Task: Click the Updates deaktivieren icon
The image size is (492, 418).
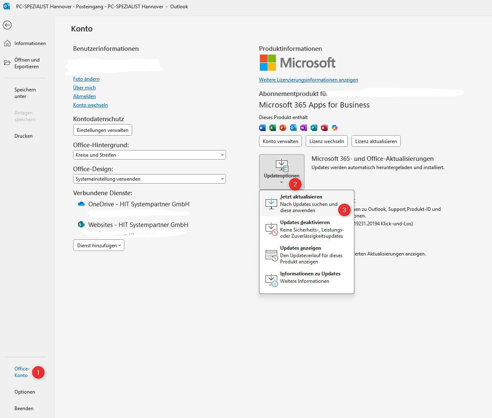Action: 271,229
